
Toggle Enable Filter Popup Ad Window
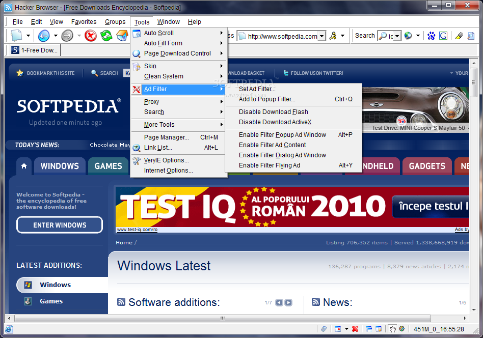click(293, 134)
